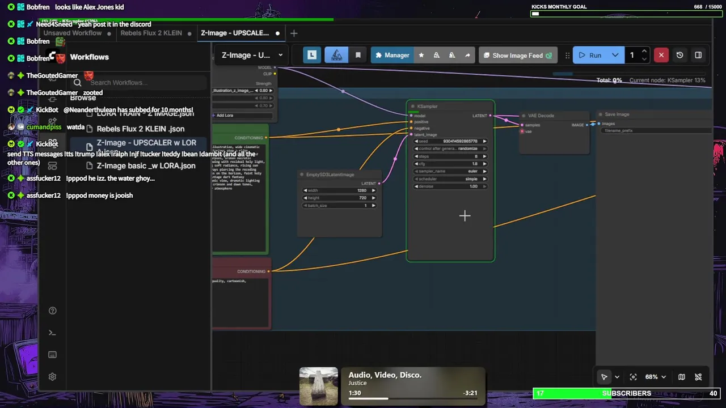Open the queue history clock icon
This screenshot has height=408, width=726.
[x=679, y=55]
